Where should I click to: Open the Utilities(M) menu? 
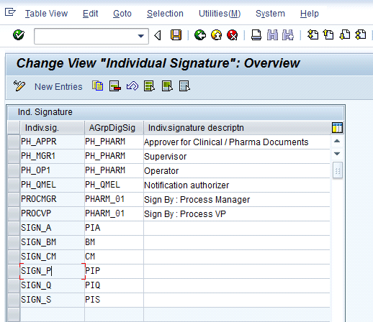(x=220, y=14)
